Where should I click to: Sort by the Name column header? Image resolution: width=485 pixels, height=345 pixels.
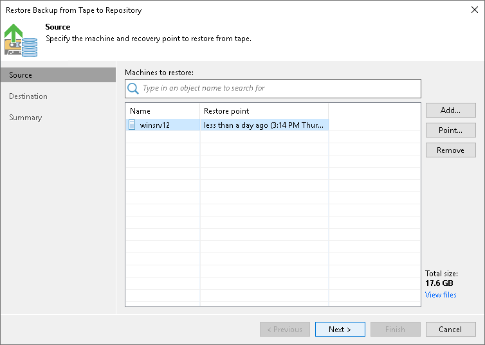point(163,111)
